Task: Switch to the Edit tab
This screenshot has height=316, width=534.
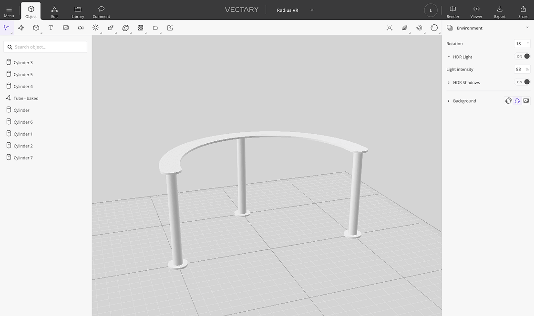Action: [x=54, y=11]
